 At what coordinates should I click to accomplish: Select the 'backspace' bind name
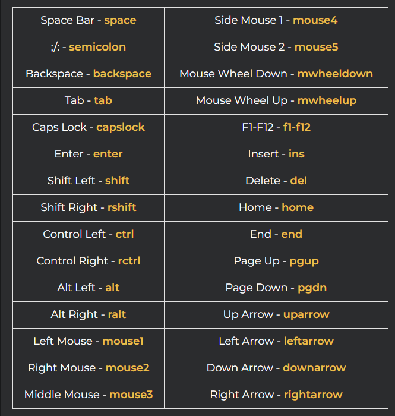point(122,74)
